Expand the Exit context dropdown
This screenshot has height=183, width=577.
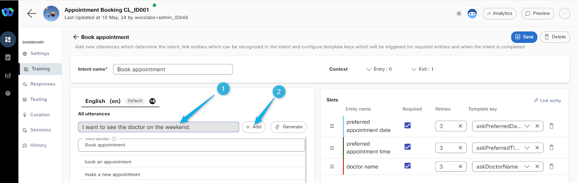(422, 69)
